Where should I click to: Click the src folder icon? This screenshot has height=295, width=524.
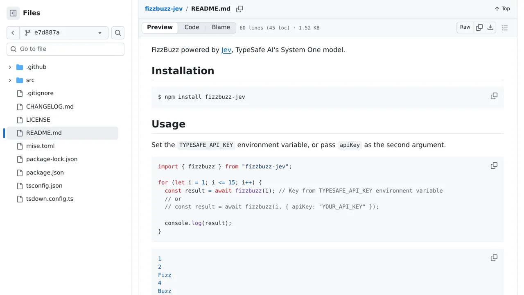[x=20, y=80]
